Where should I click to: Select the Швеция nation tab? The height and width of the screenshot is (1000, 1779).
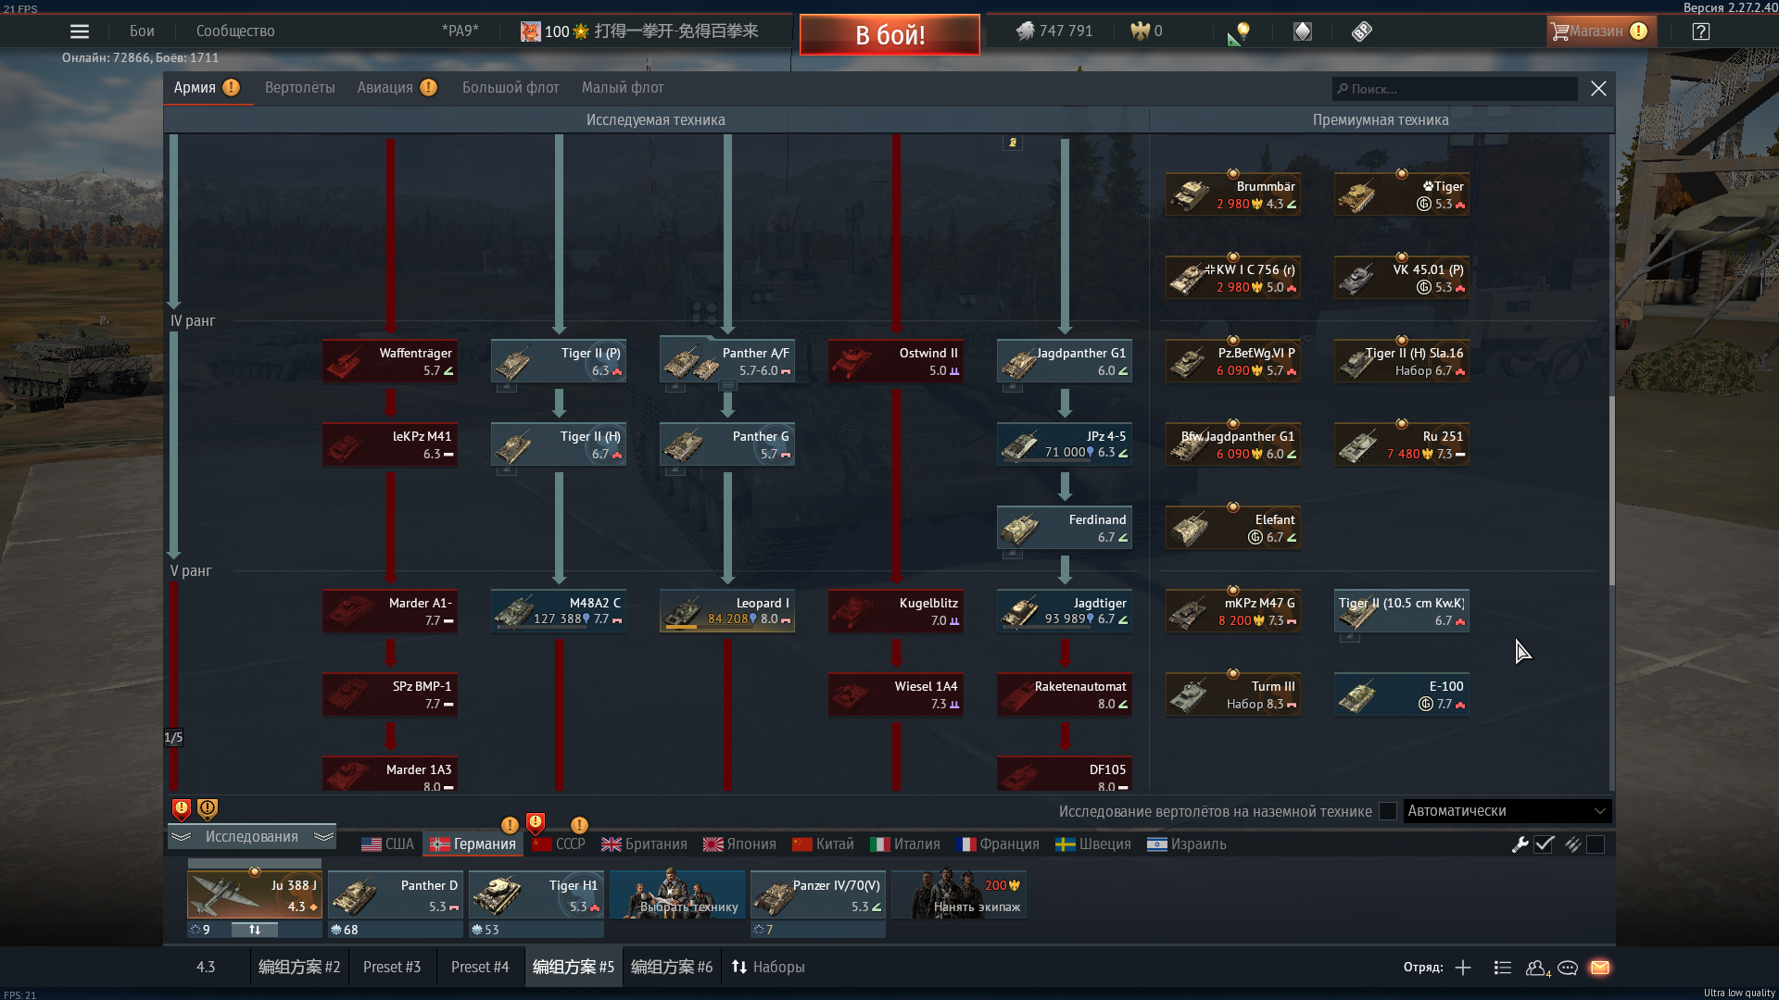coord(1093,844)
